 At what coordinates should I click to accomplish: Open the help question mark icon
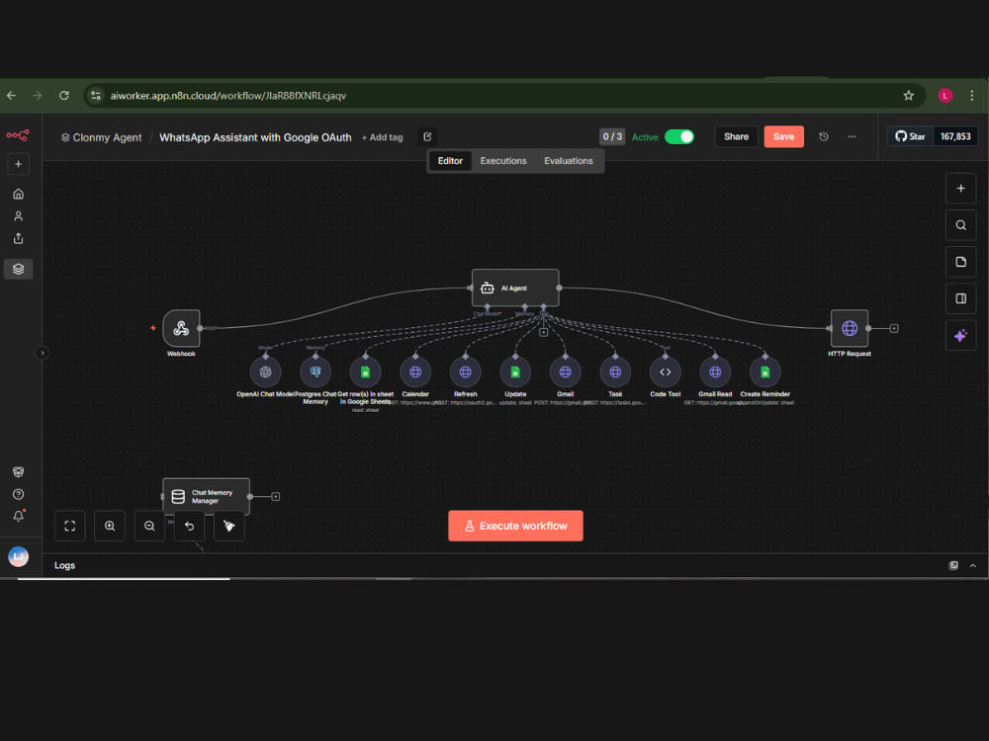(x=18, y=494)
